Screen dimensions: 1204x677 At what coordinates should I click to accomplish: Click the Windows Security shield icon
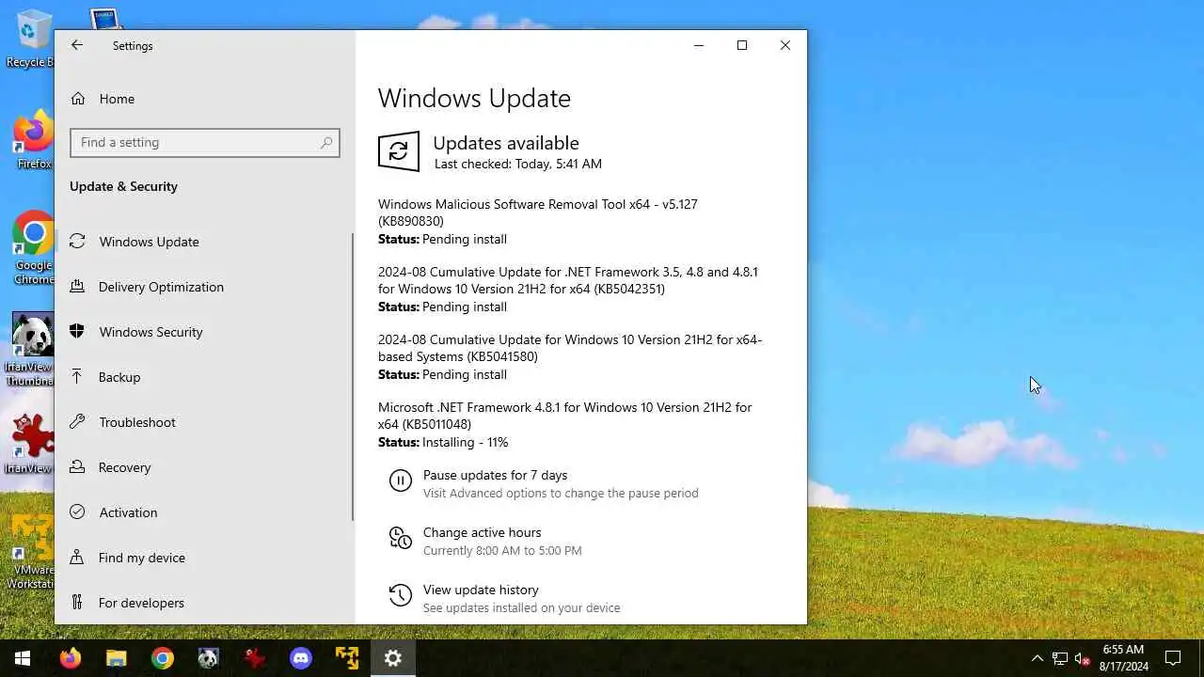pyautogui.click(x=78, y=332)
